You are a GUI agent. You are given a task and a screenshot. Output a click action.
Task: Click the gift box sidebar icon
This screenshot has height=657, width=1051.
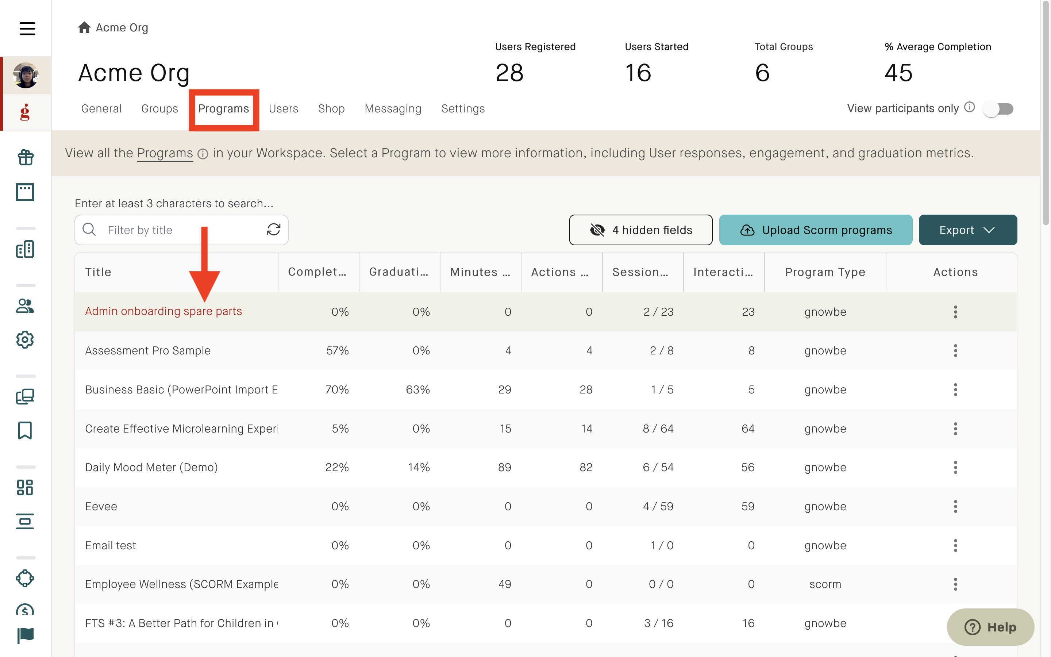(x=25, y=157)
